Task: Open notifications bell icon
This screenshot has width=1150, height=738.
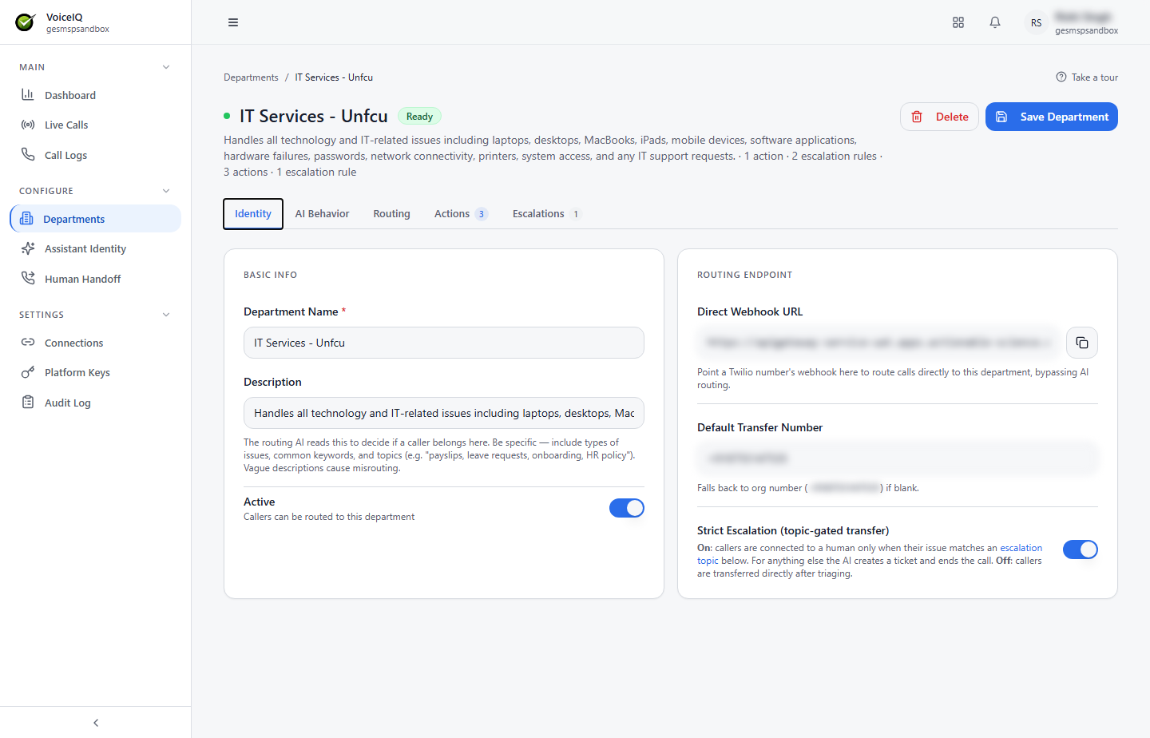Action: pyautogui.click(x=995, y=22)
